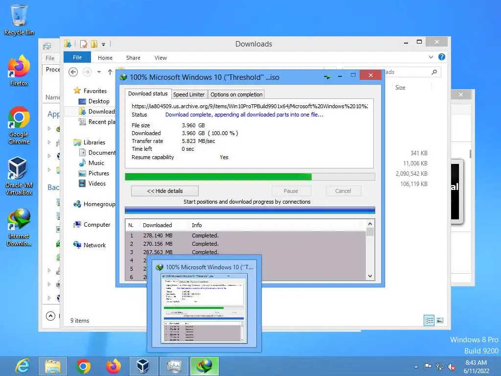Click Explorer Back navigation arrow
Screen dimensions: 501x376
(x=73, y=72)
